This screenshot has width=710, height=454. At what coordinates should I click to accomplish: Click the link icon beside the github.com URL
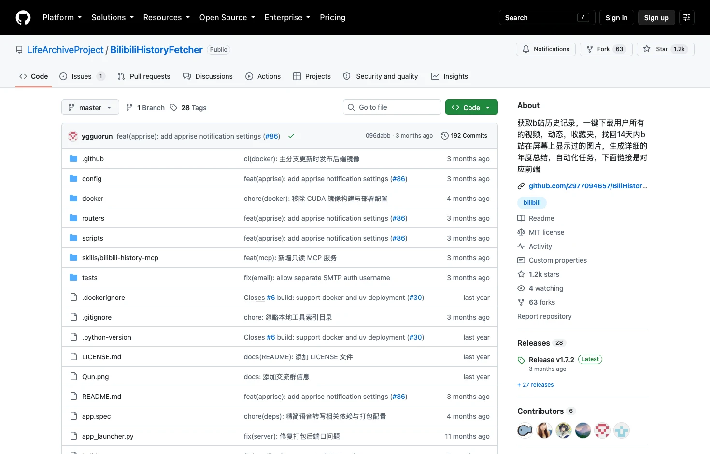tap(521, 186)
